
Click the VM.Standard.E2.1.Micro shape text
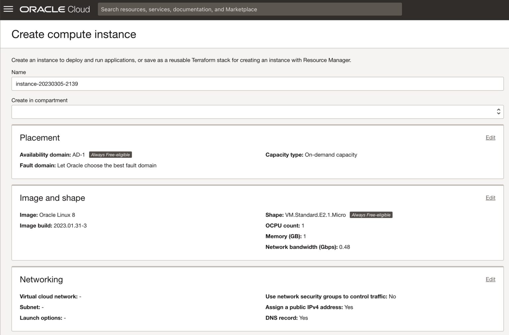click(315, 215)
